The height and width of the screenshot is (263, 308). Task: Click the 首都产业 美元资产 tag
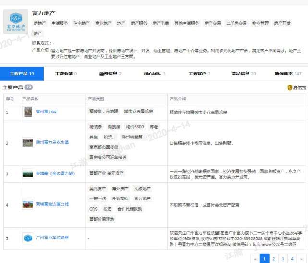107,173
